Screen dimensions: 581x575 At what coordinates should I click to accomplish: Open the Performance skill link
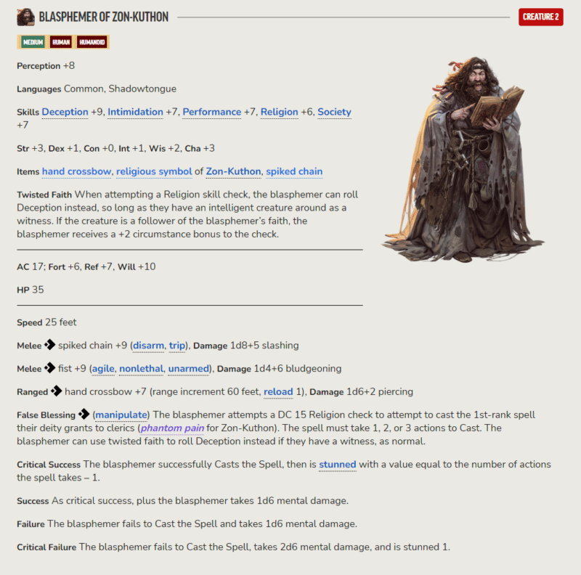tap(211, 112)
